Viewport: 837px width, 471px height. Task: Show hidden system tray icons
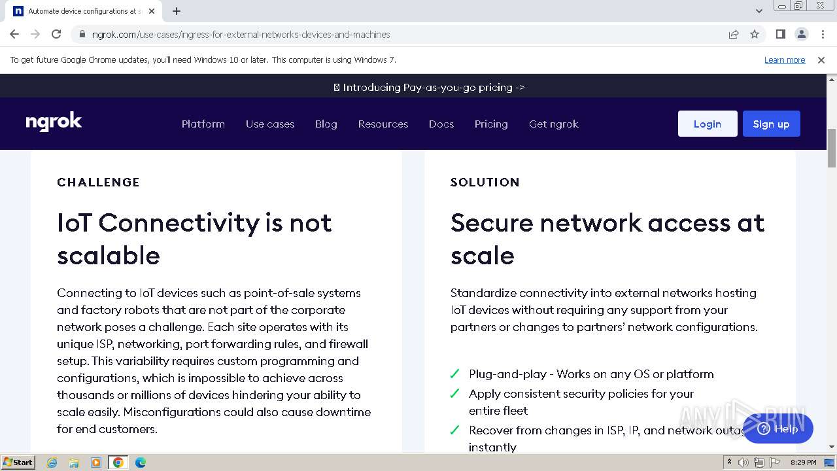click(x=729, y=462)
